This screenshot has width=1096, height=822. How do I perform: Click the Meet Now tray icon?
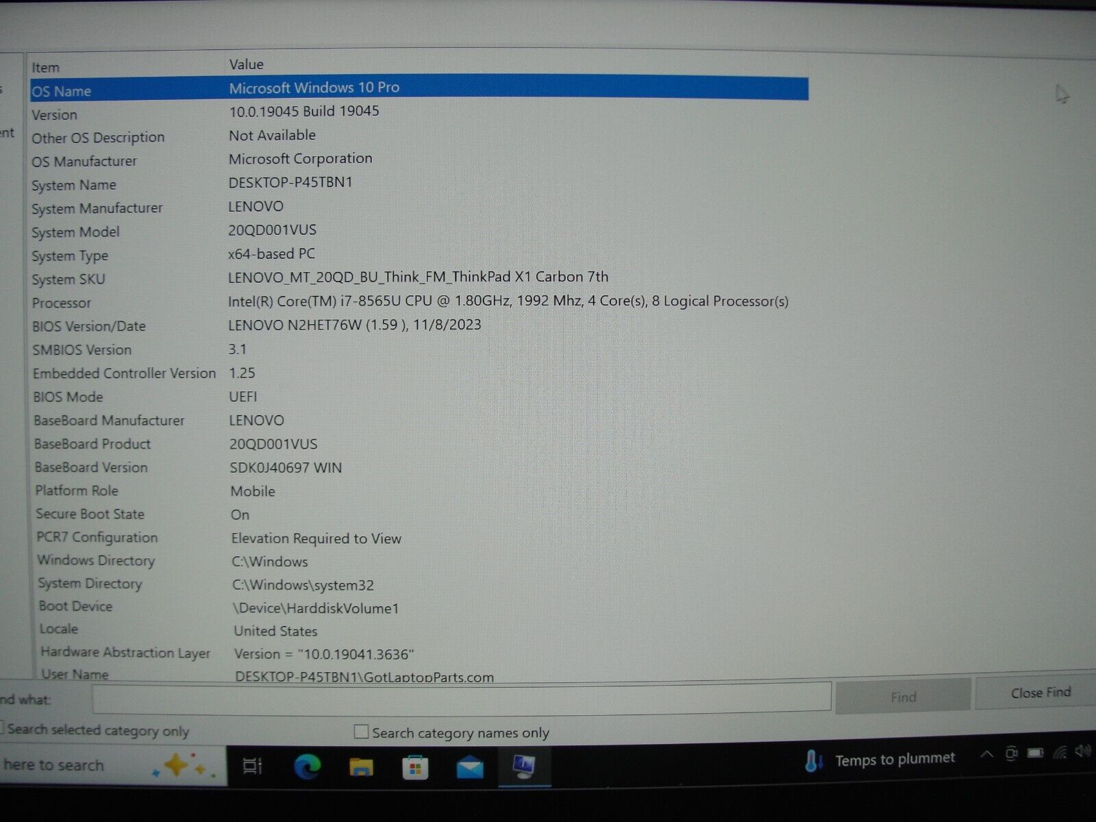1011,754
